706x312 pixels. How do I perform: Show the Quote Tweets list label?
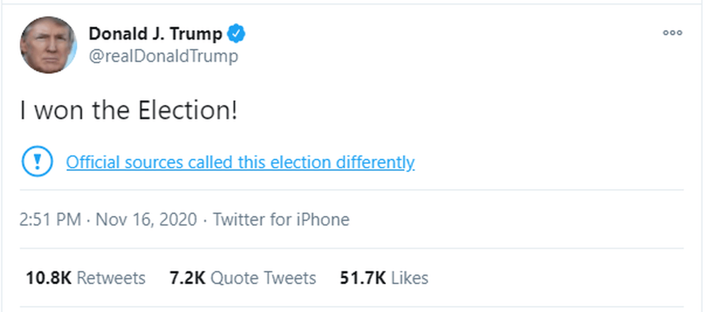pos(264,278)
